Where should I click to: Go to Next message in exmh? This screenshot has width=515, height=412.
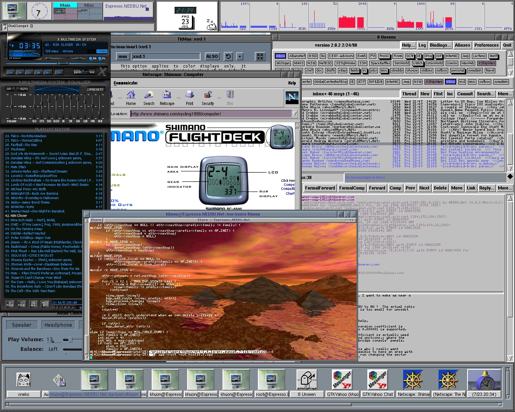[424, 188]
